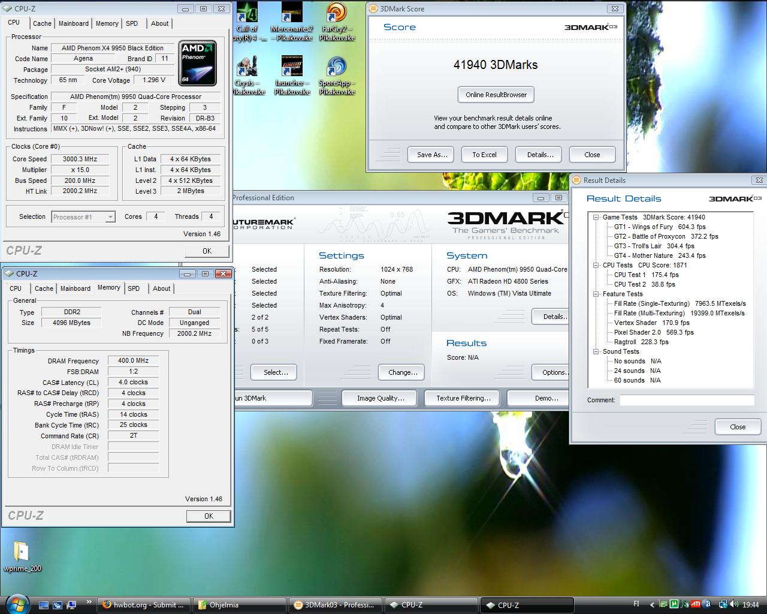Open the ATI Catalyst tray icon

(696, 604)
